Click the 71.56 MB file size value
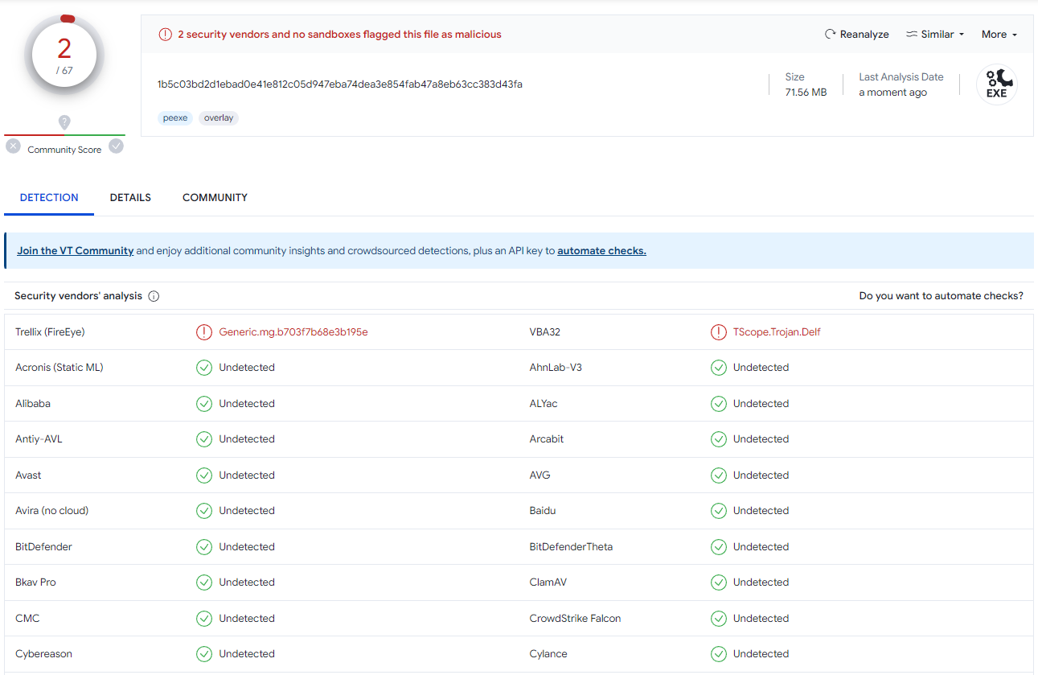1038x675 pixels. [x=806, y=93]
